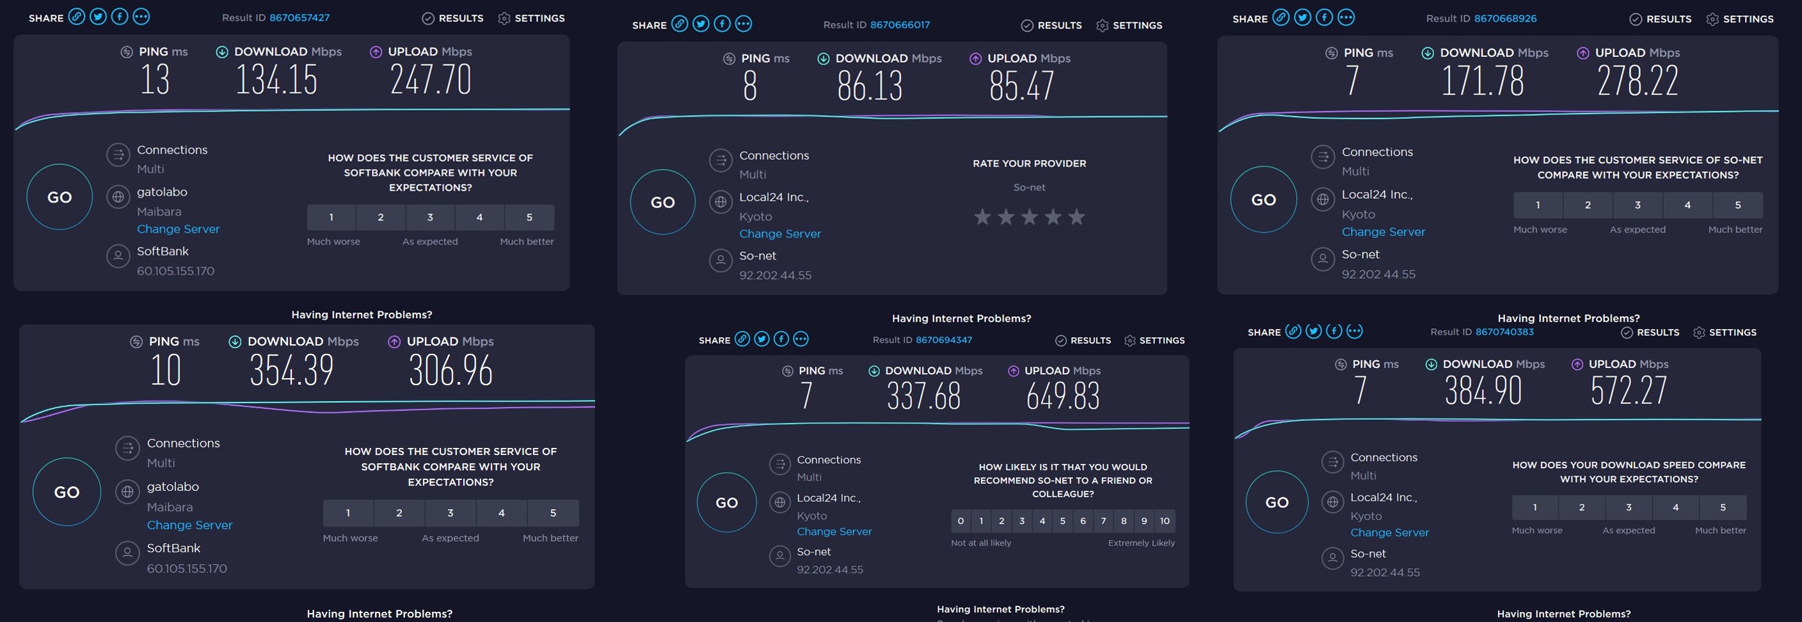Choose rating 5 for download speed expectations
The image size is (1802, 622).
[1722, 507]
